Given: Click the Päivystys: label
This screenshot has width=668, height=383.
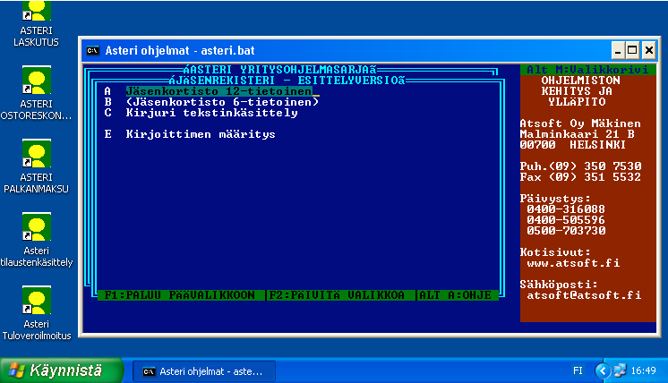Looking at the screenshot, I should (555, 199).
